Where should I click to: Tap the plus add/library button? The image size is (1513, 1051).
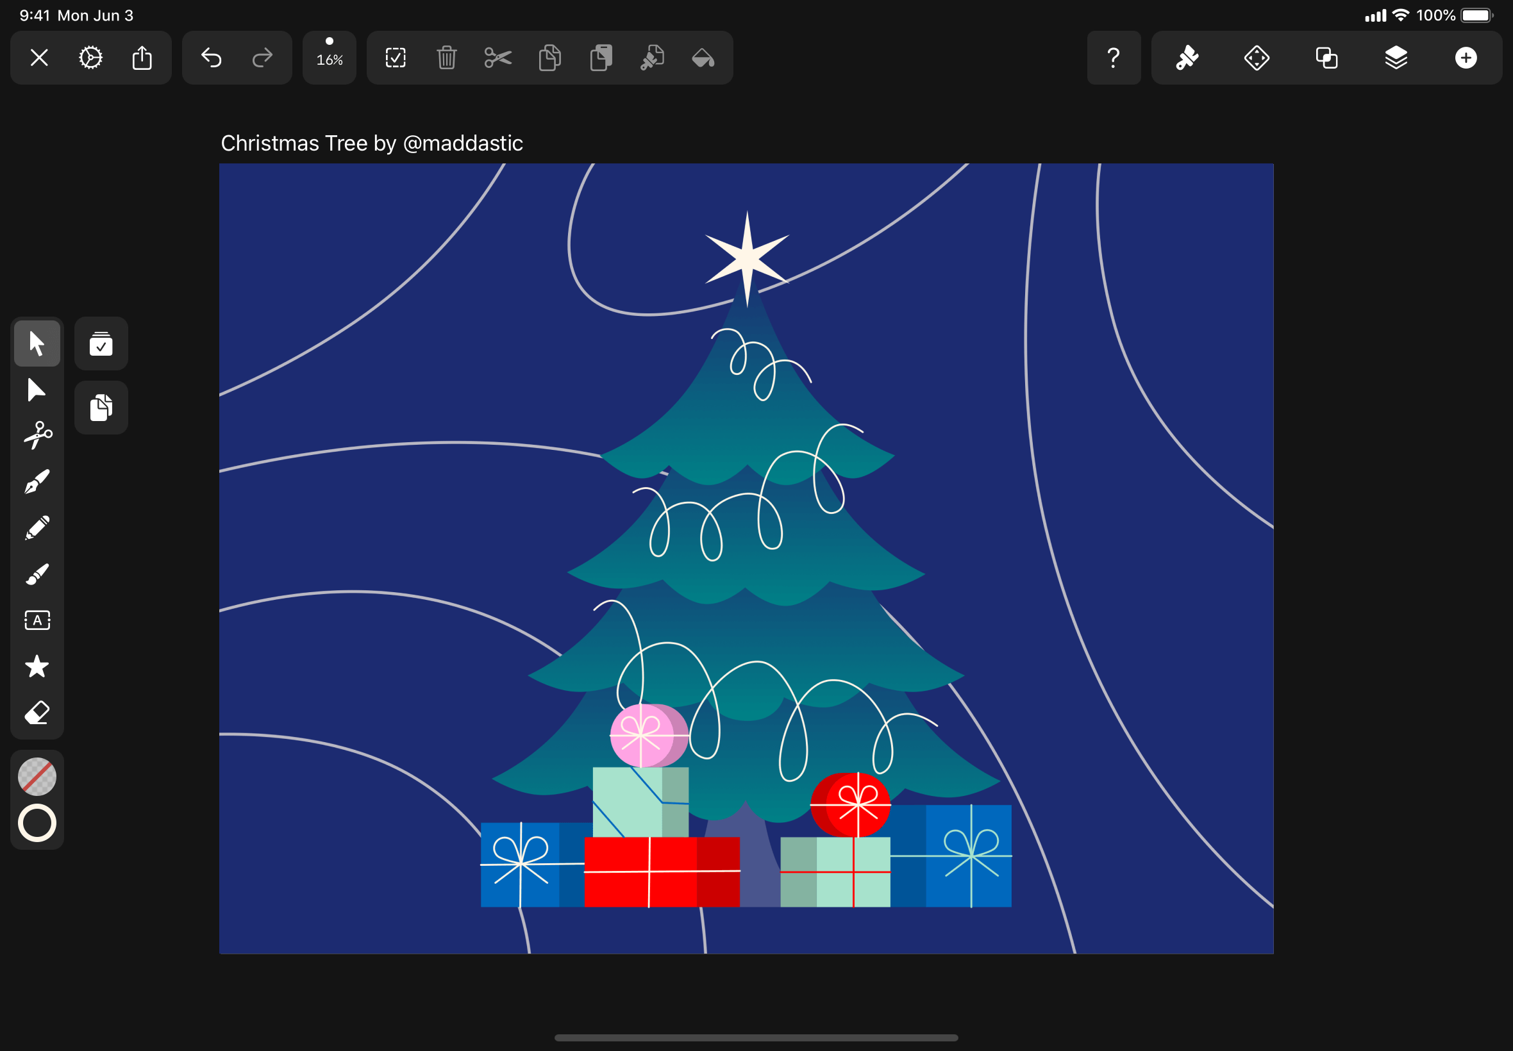[1466, 58]
